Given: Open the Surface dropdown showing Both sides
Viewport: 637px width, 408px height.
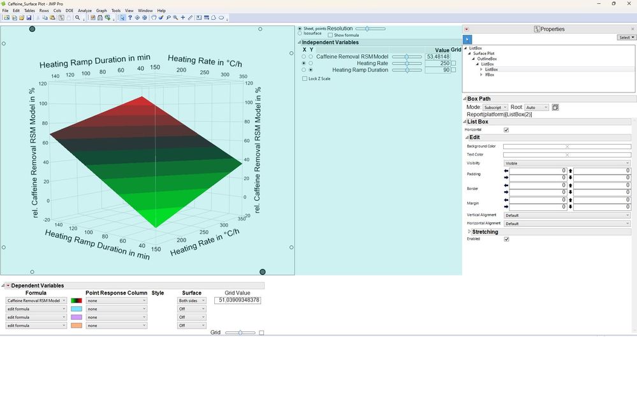Looking at the screenshot, I should pyautogui.click(x=192, y=300).
